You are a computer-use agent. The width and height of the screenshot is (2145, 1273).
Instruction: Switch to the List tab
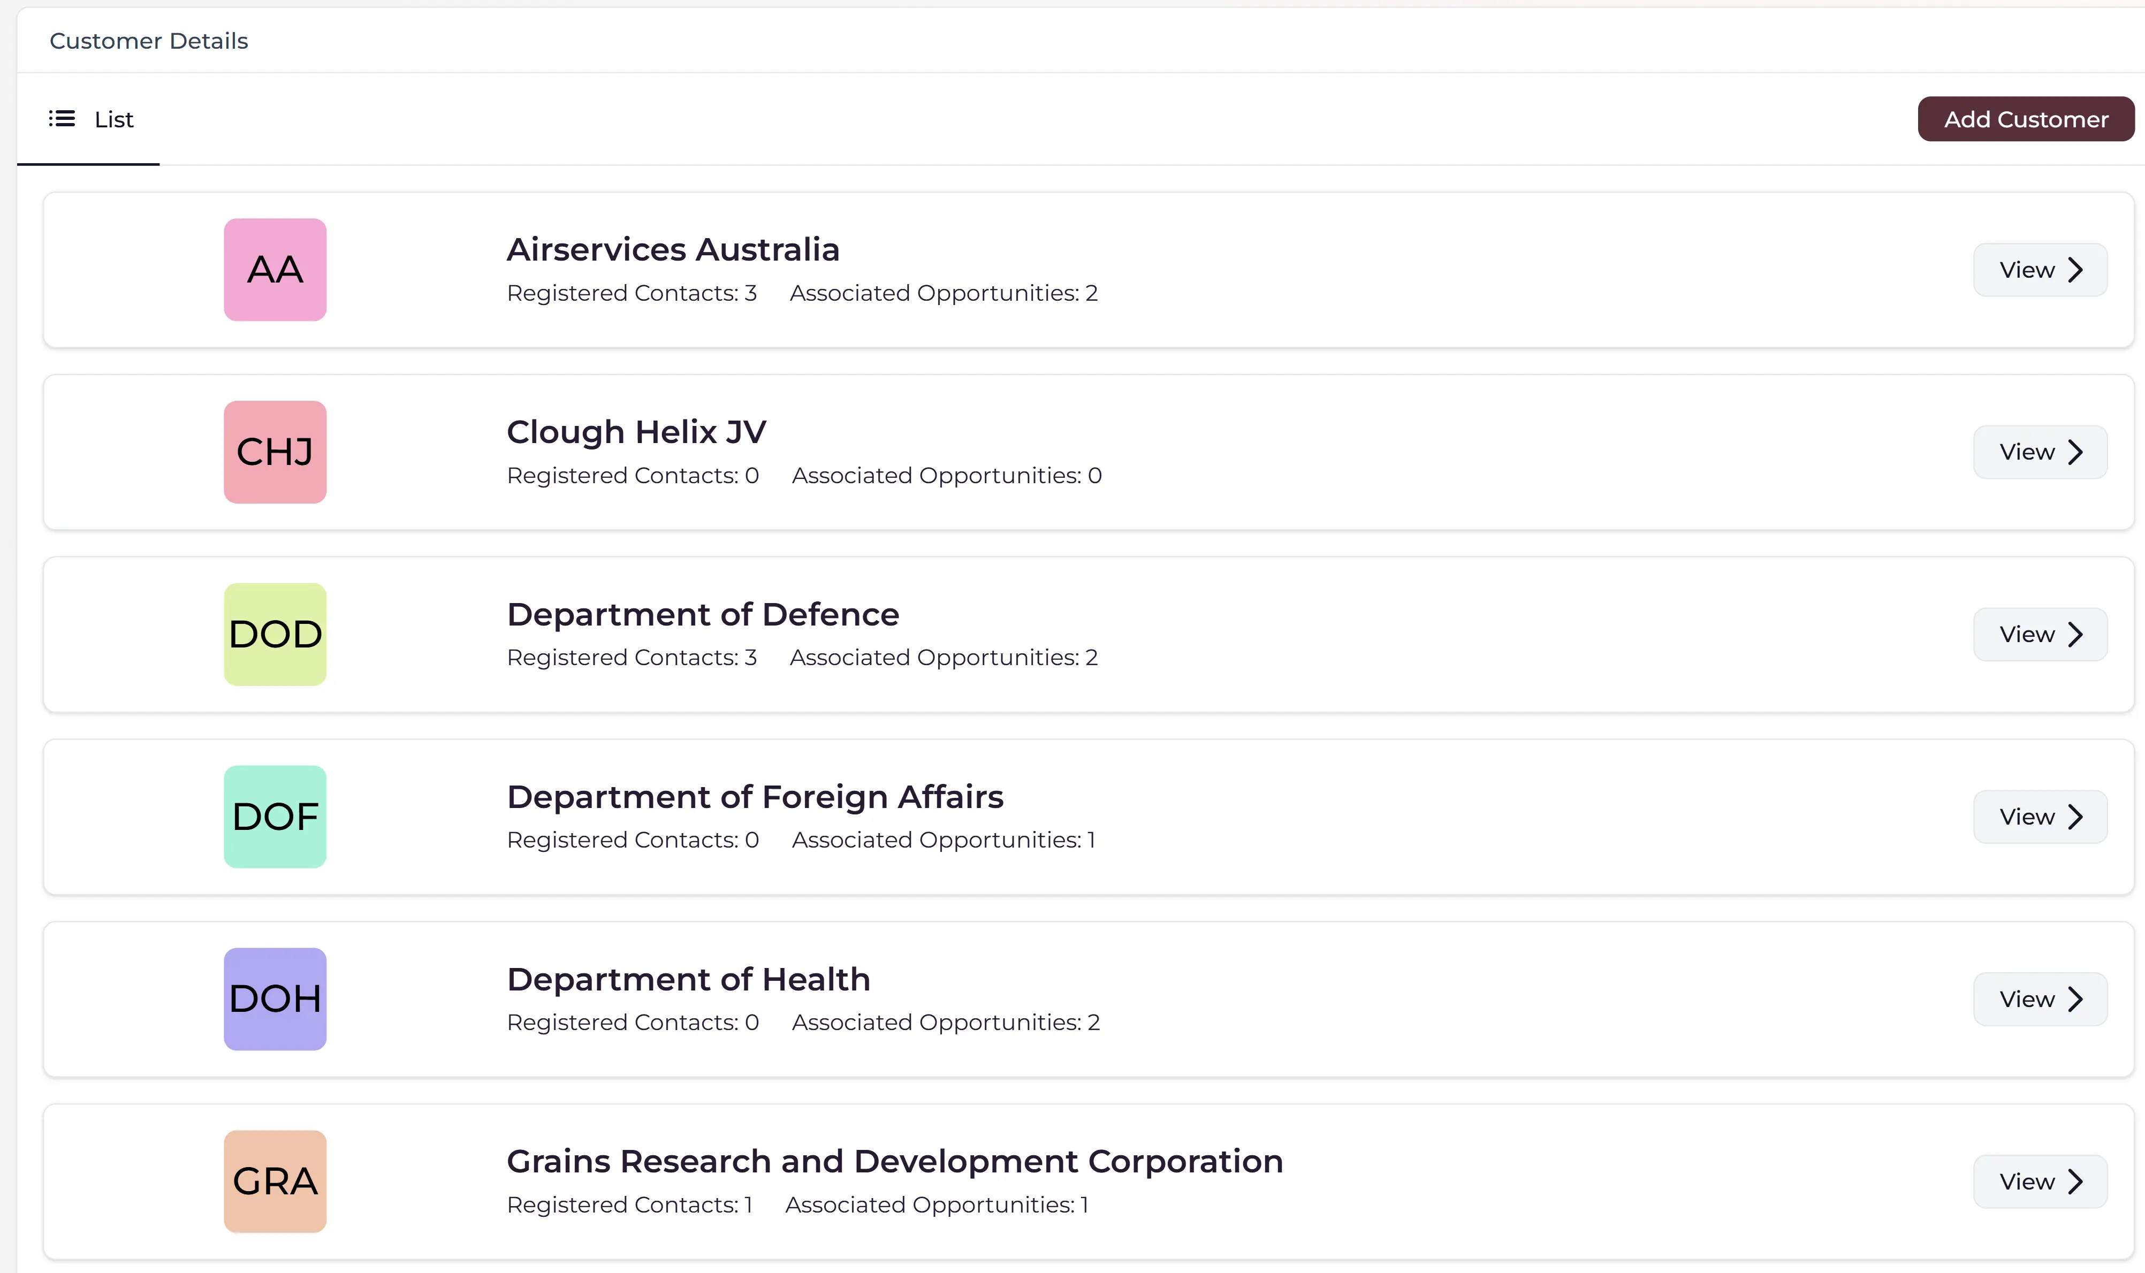[x=113, y=119]
